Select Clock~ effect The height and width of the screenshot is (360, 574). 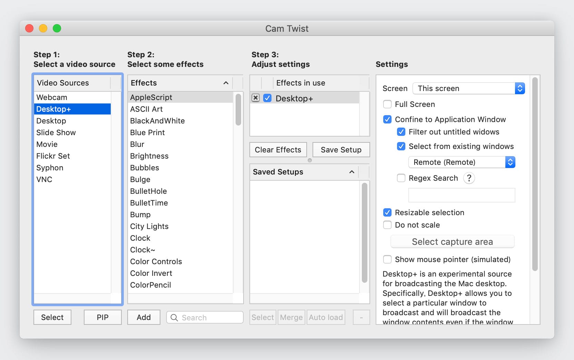pos(180,250)
